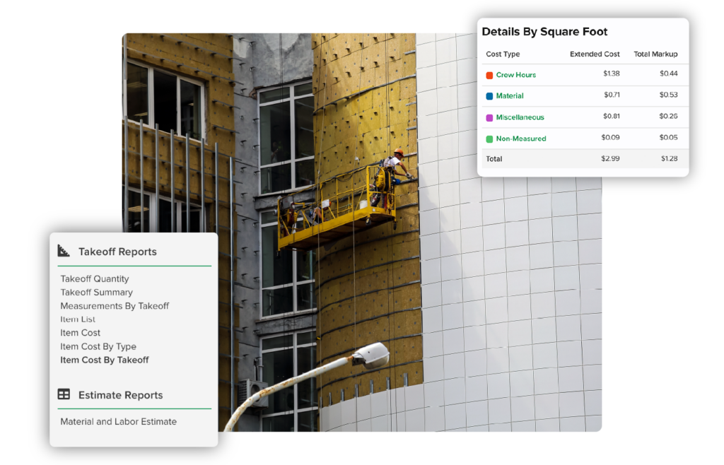Viewport: 724px width, 465px height.
Task: Open the Material and Labor Estimate report
Action: (x=118, y=422)
